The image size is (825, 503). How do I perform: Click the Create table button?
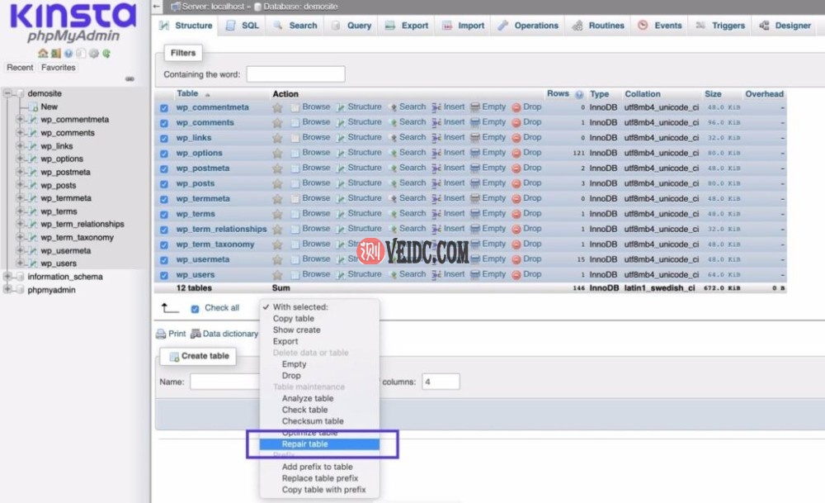point(198,356)
